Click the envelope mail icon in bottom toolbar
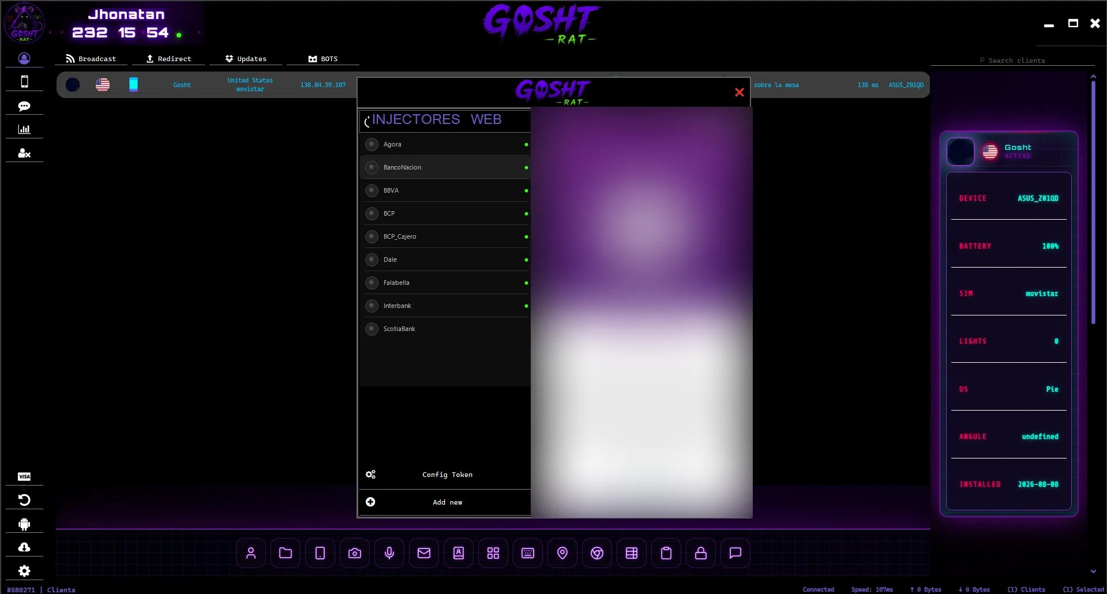Viewport: 1107px width, 594px height. (424, 553)
